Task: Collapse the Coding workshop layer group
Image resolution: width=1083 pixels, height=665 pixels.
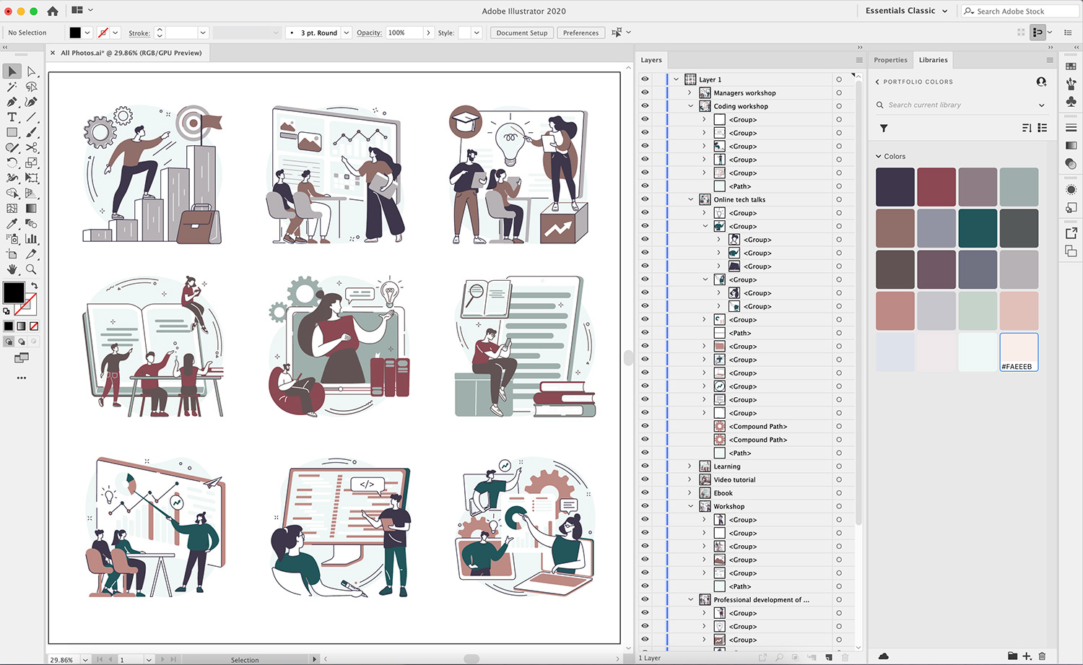Action: 690,106
